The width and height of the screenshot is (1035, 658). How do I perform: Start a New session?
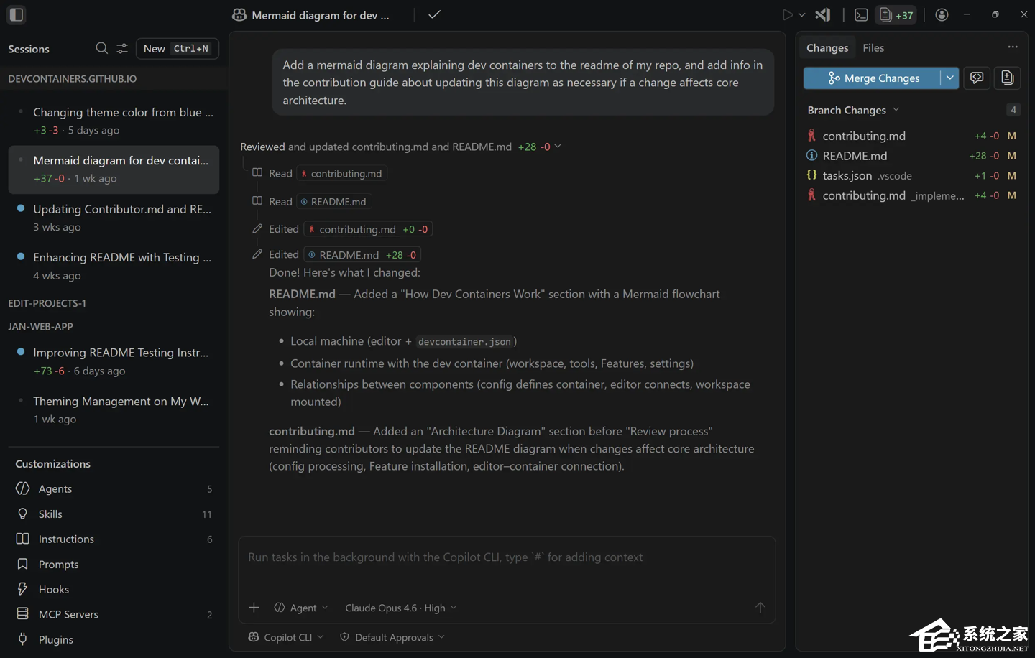(x=177, y=48)
